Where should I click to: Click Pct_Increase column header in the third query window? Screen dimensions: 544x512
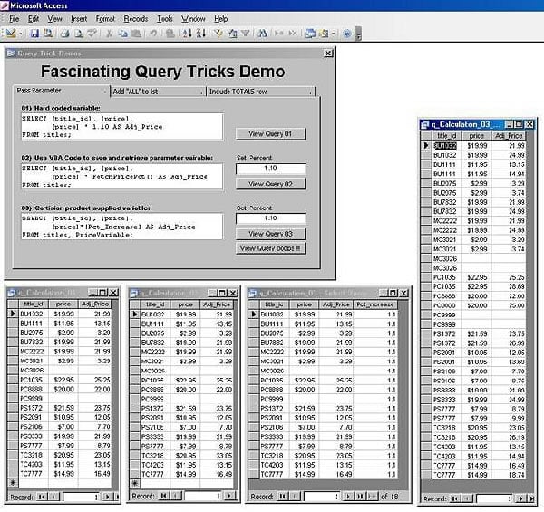point(375,304)
